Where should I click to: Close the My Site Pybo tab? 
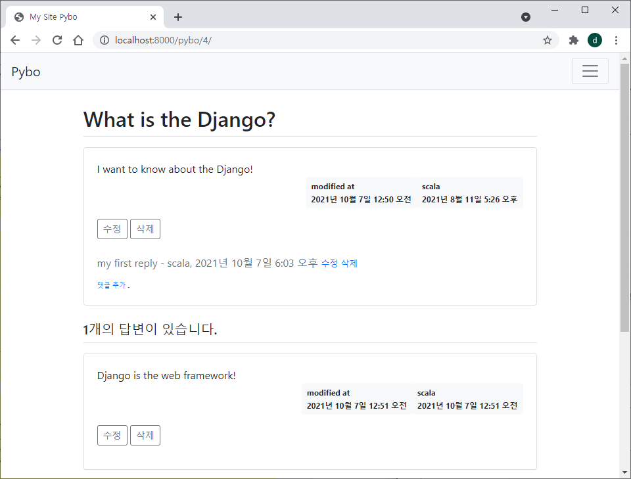pos(153,17)
